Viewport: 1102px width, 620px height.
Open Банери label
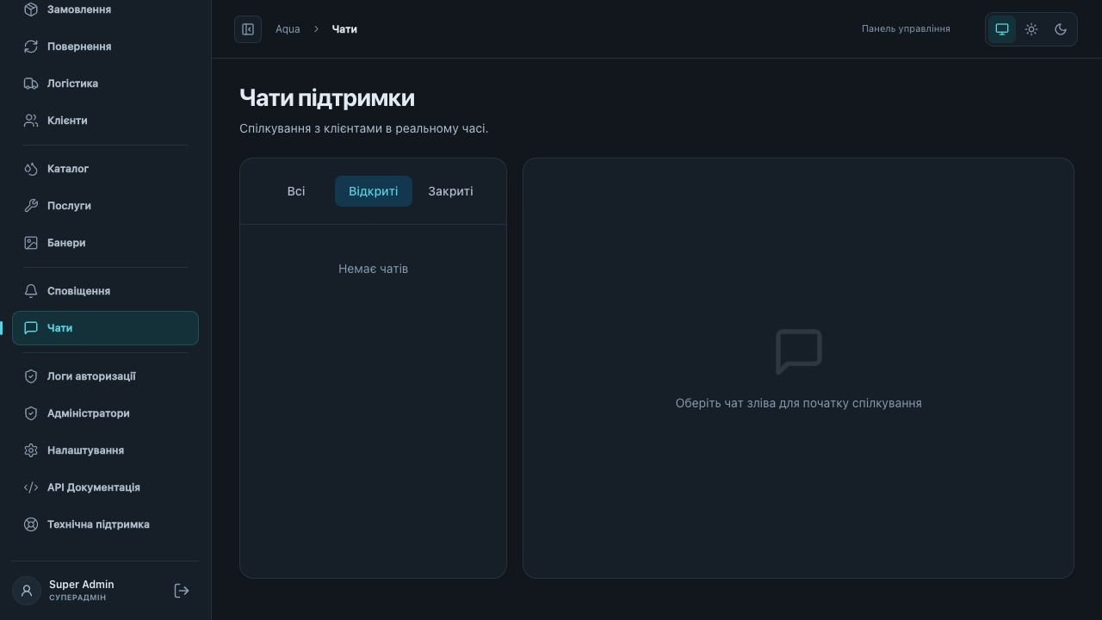[x=66, y=243]
